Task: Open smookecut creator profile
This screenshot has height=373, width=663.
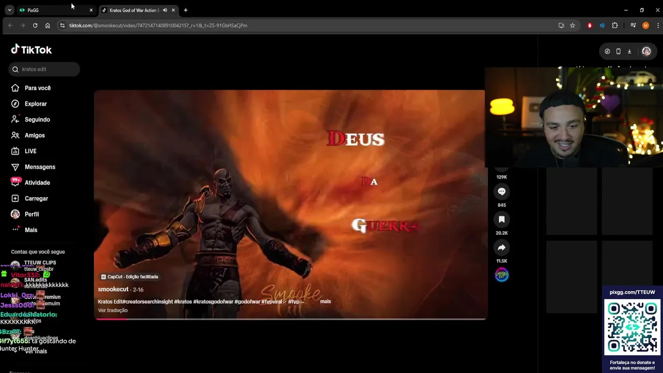Action: pyautogui.click(x=113, y=290)
